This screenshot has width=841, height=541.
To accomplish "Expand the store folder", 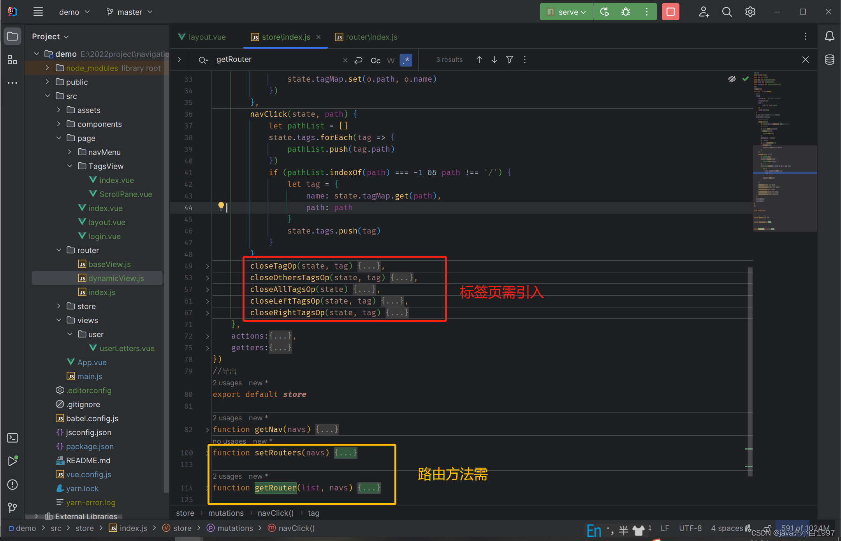I will tap(59, 306).
